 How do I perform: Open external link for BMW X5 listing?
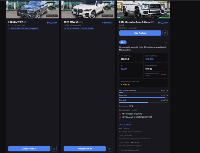[109, 149]
